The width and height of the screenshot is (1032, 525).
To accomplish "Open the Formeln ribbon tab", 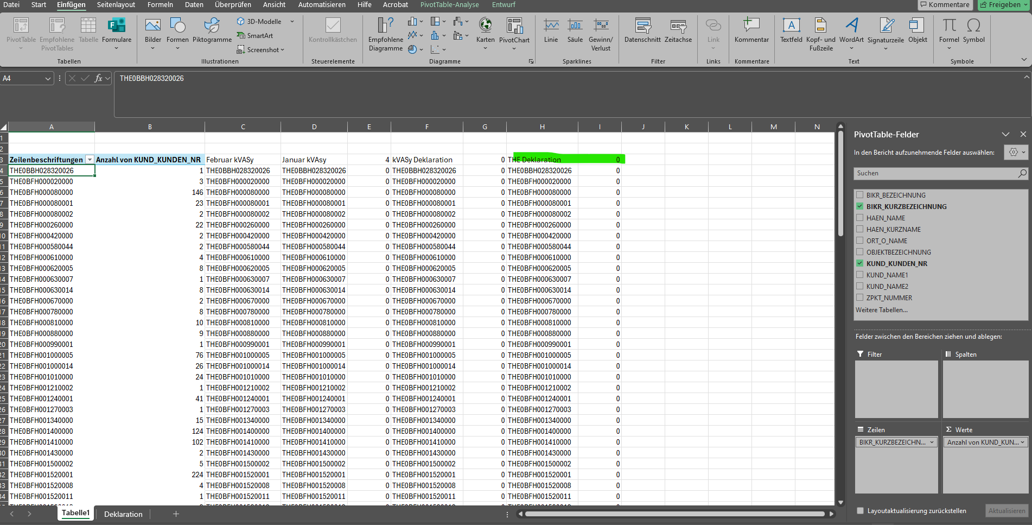I will click(x=160, y=5).
